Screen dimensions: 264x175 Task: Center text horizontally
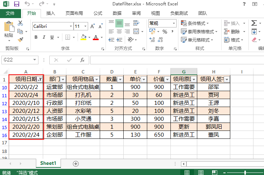coord(119,31)
